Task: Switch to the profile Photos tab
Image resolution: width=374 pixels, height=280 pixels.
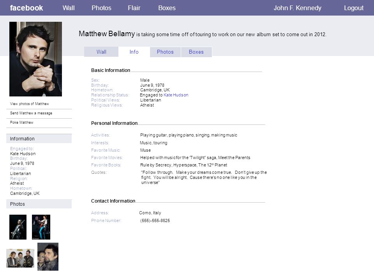Action: pyautogui.click(x=165, y=52)
